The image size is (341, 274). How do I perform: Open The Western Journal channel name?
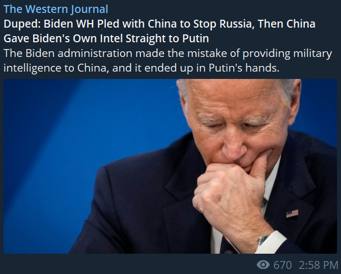coord(56,9)
